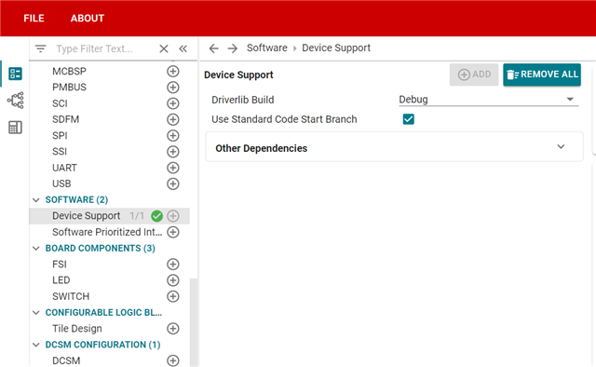596x367 pixels.
Task: Open the hierarchy tree view icon
Action: coord(15,101)
